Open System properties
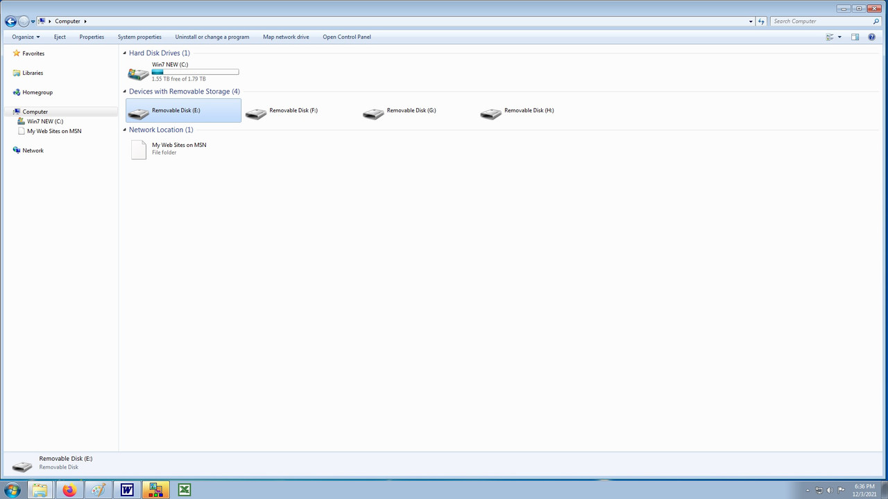888x499 pixels. coord(139,37)
